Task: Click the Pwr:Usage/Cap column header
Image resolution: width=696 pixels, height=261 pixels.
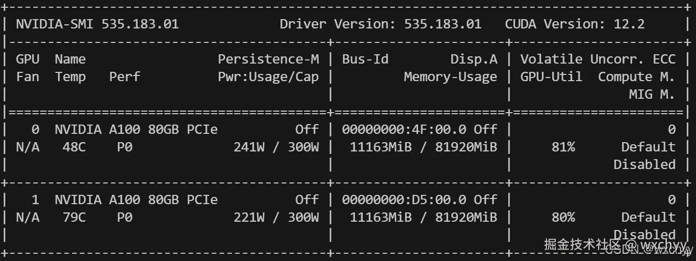Action: pyautogui.click(x=268, y=77)
